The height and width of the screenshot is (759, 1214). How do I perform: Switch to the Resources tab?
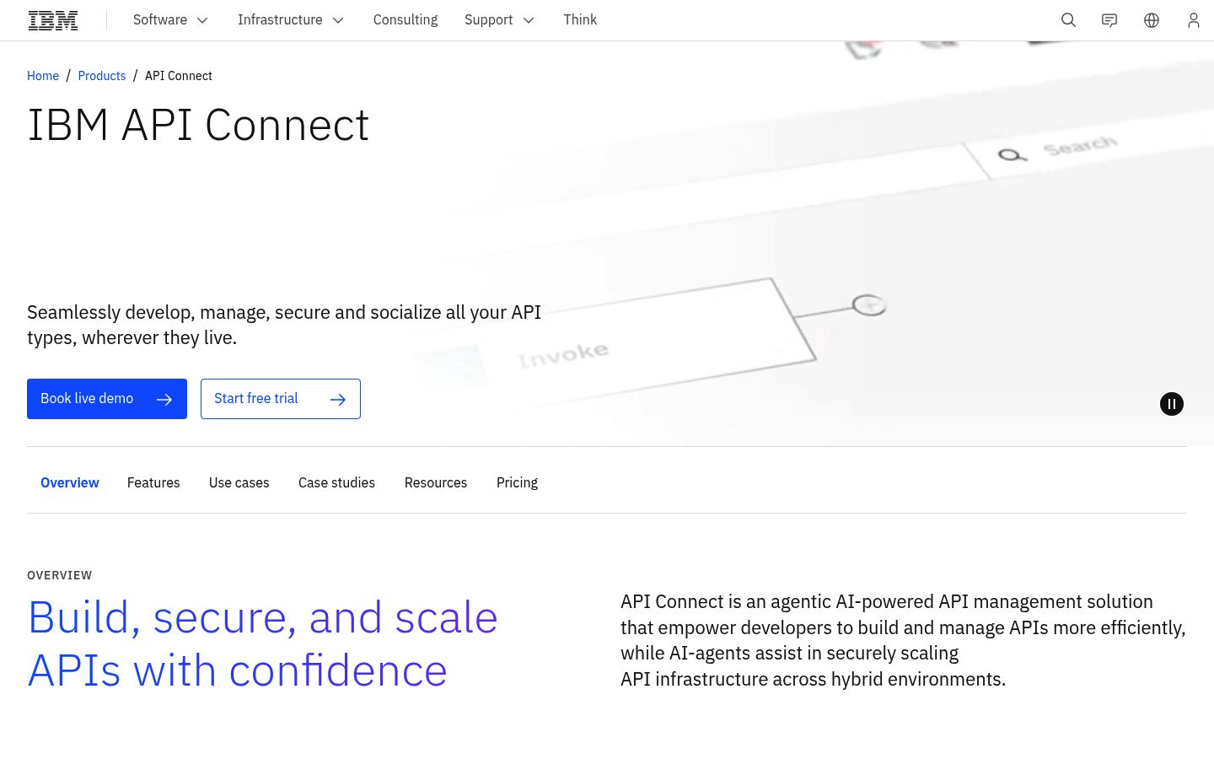(x=436, y=482)
